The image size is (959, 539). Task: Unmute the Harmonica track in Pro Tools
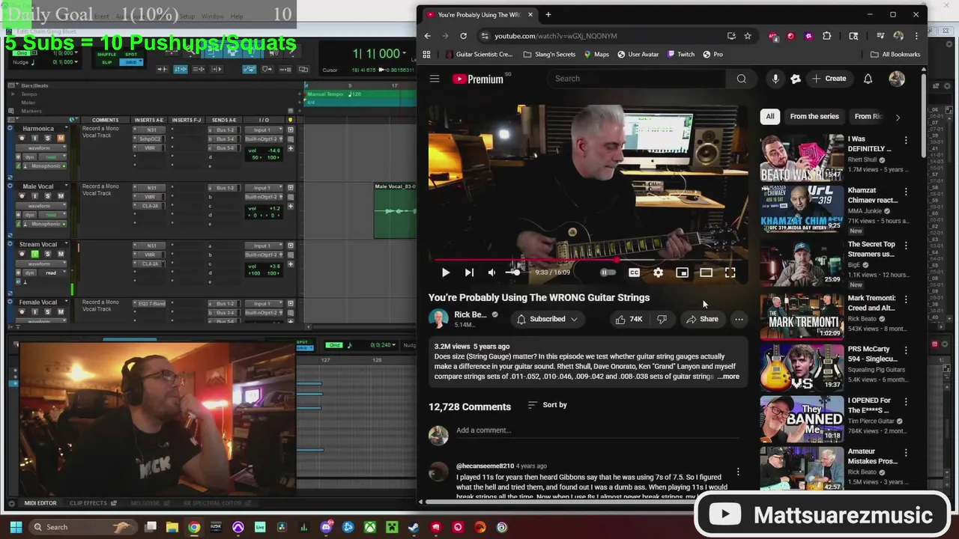tap(61, 138)
